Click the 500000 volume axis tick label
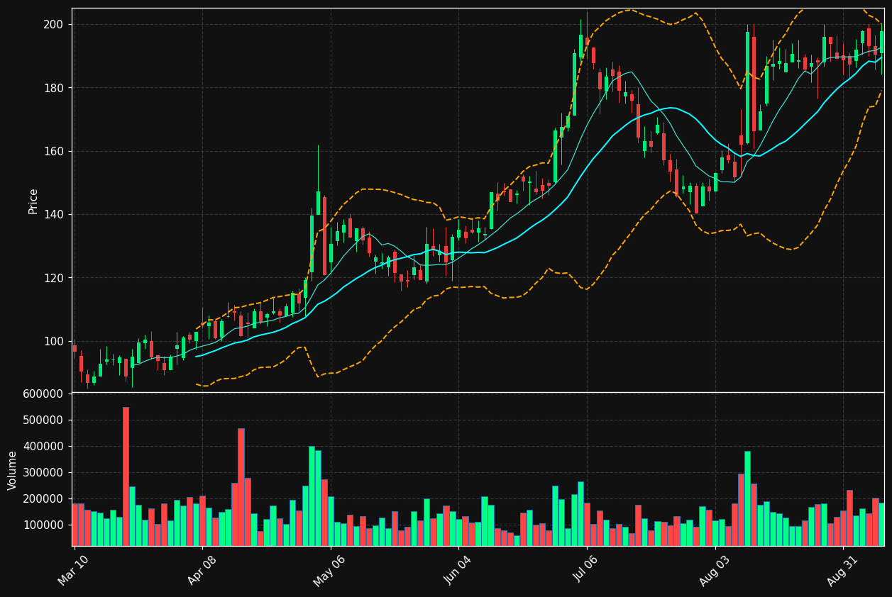This screenshot has height=597, width=892. coord(44,420)
